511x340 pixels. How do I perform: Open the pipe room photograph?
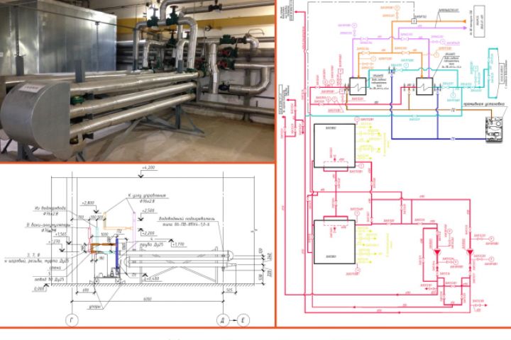[137, 81]
